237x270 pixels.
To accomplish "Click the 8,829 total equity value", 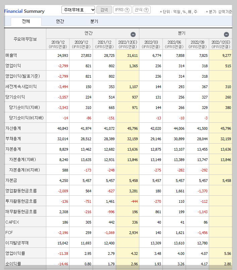I will click(64, 149).
